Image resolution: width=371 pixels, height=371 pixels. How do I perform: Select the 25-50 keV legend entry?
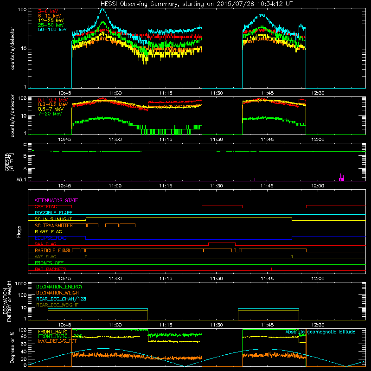[51, 25]
